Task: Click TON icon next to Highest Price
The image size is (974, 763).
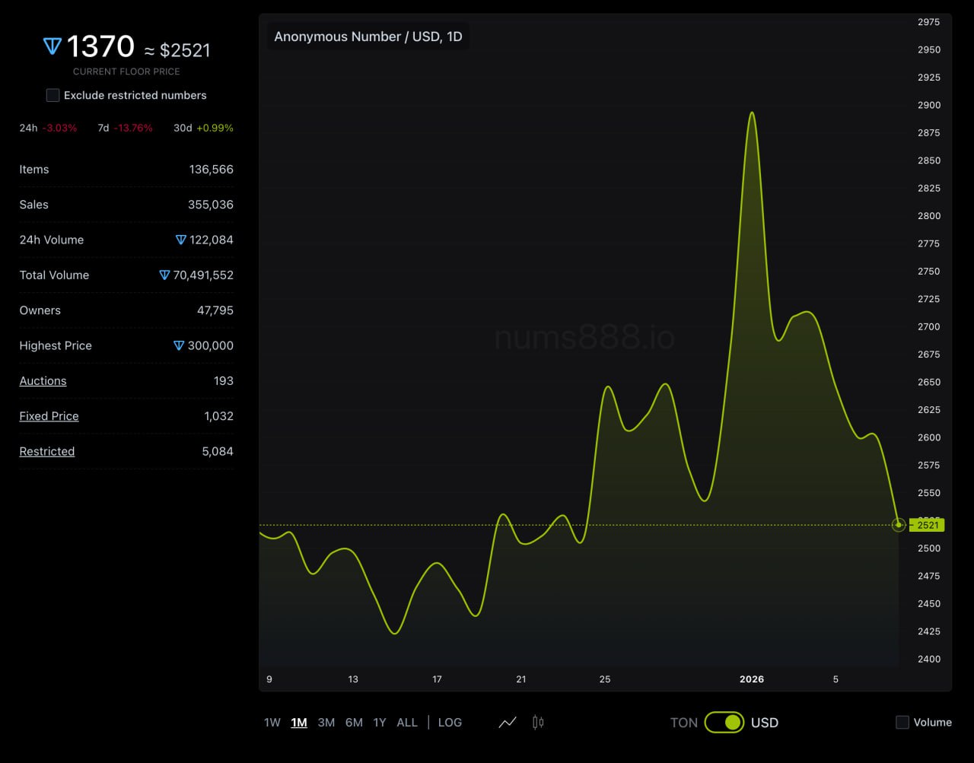Action: pyautogui.click(x=179, y=345)
